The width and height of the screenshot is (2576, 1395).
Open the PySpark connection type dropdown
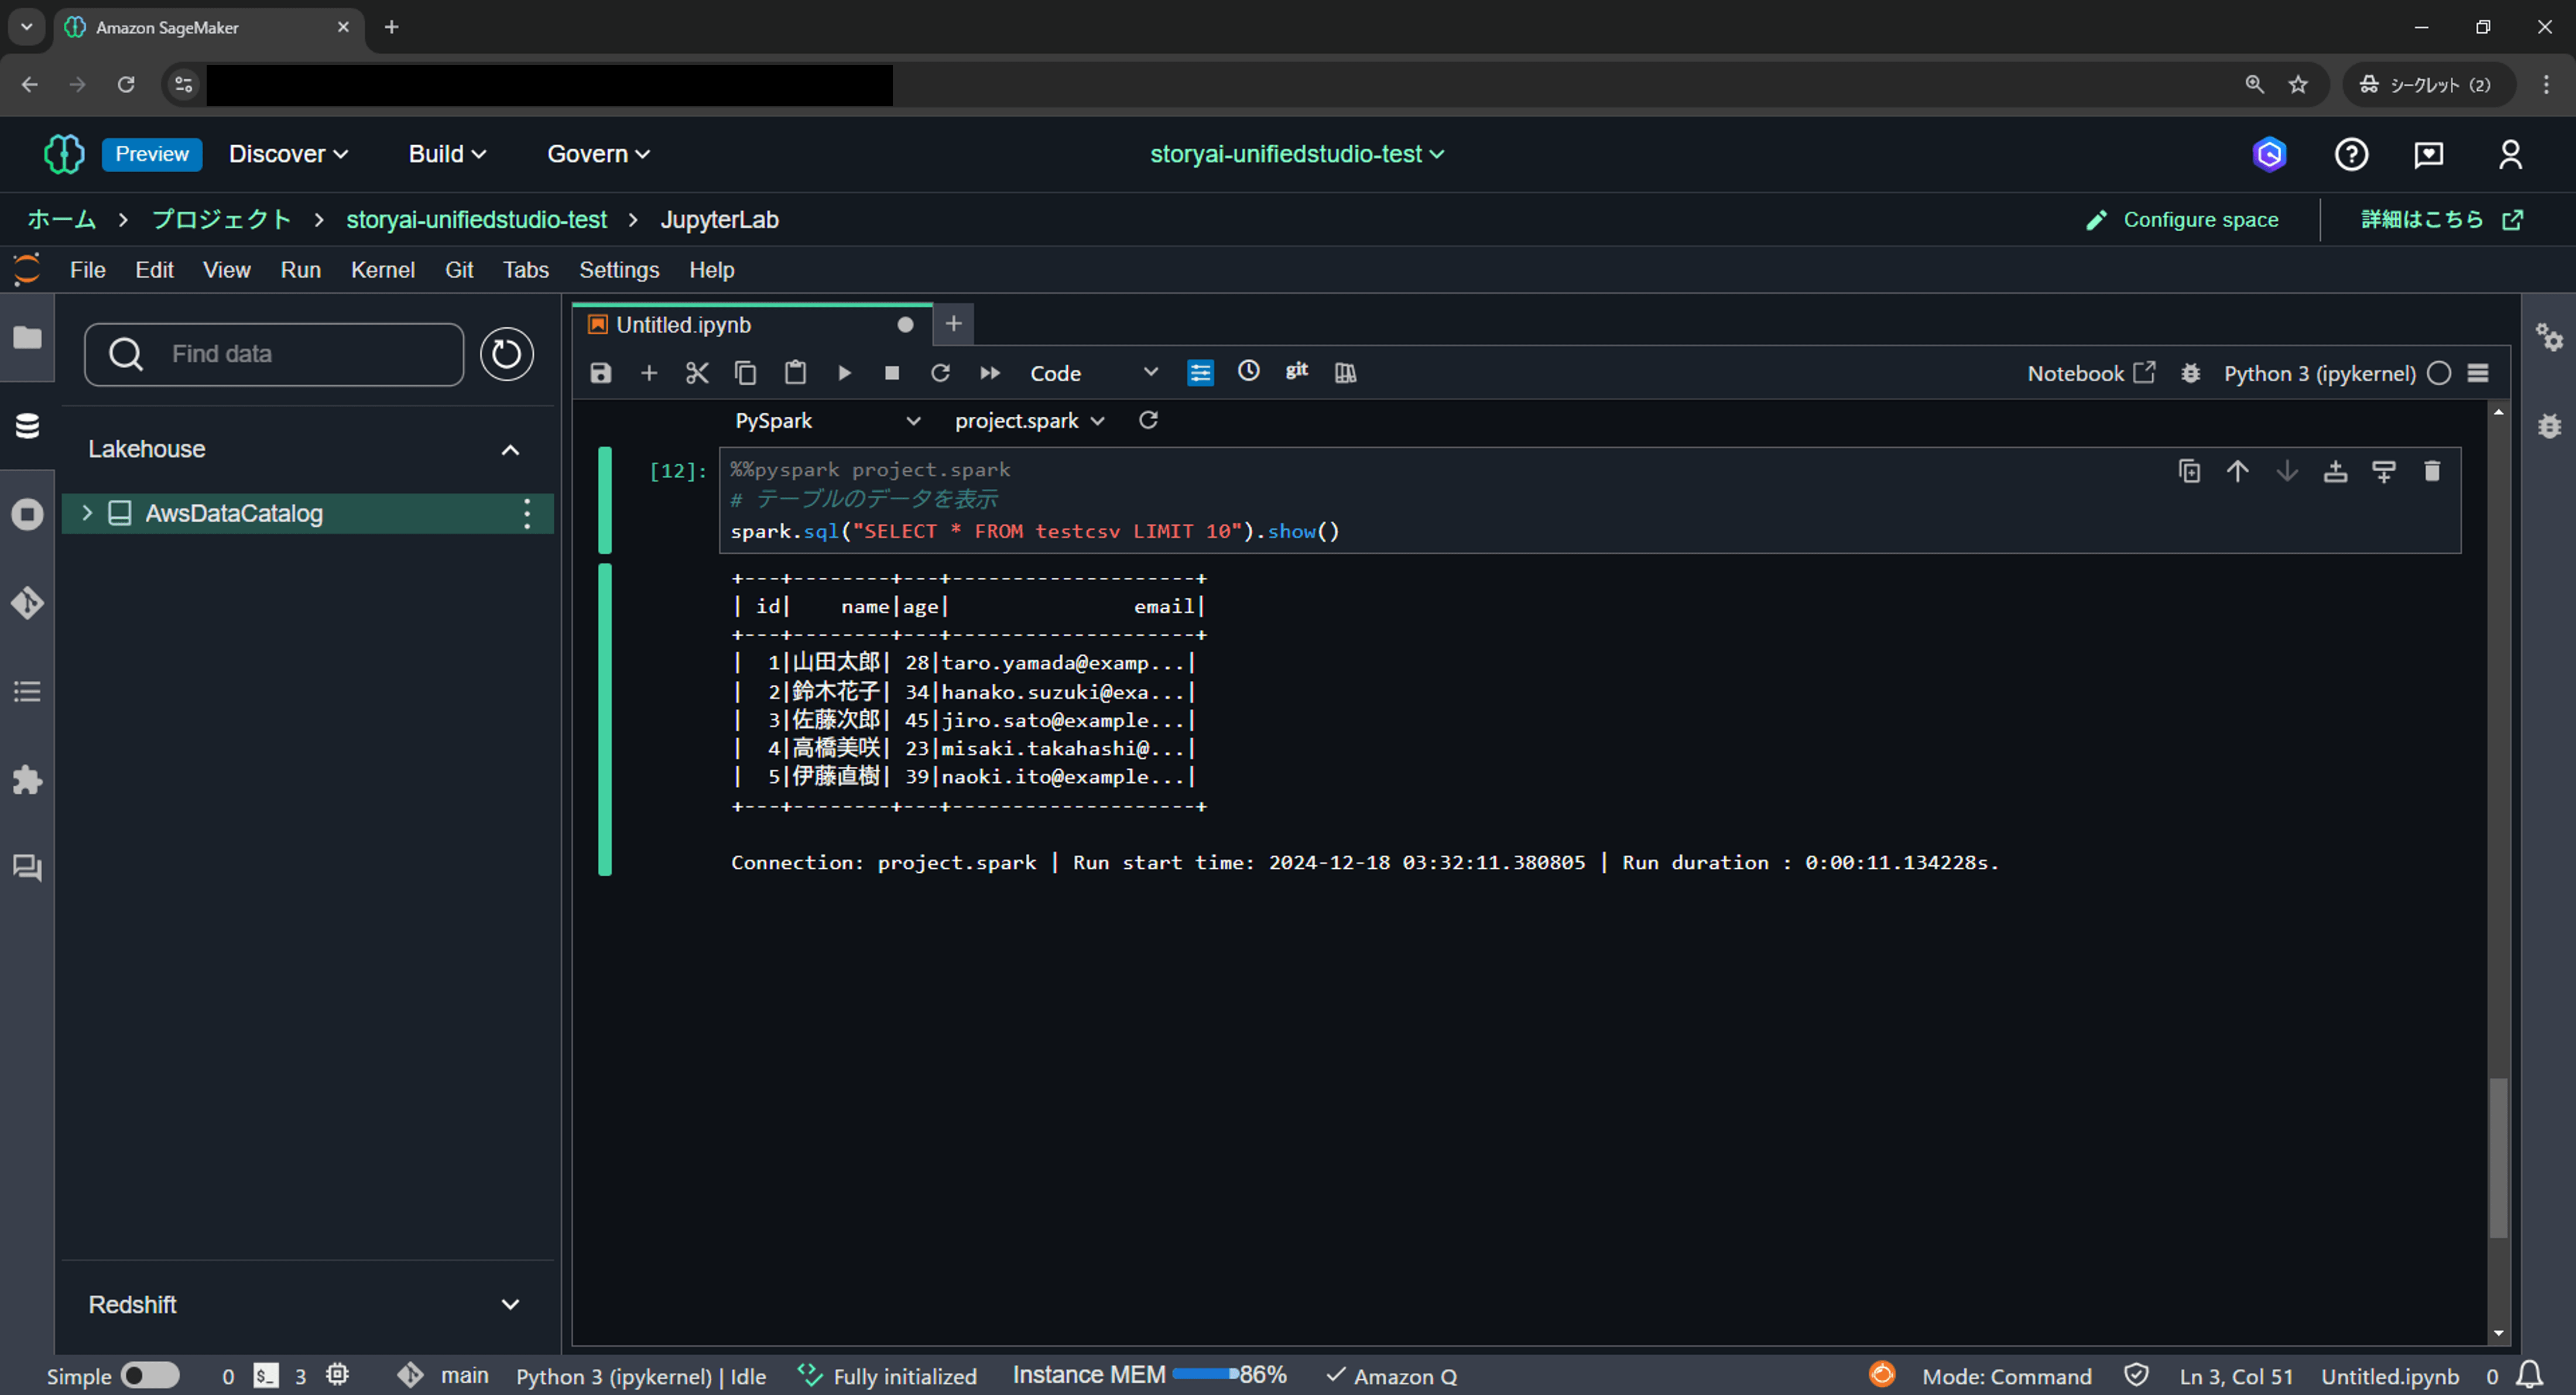827,421
